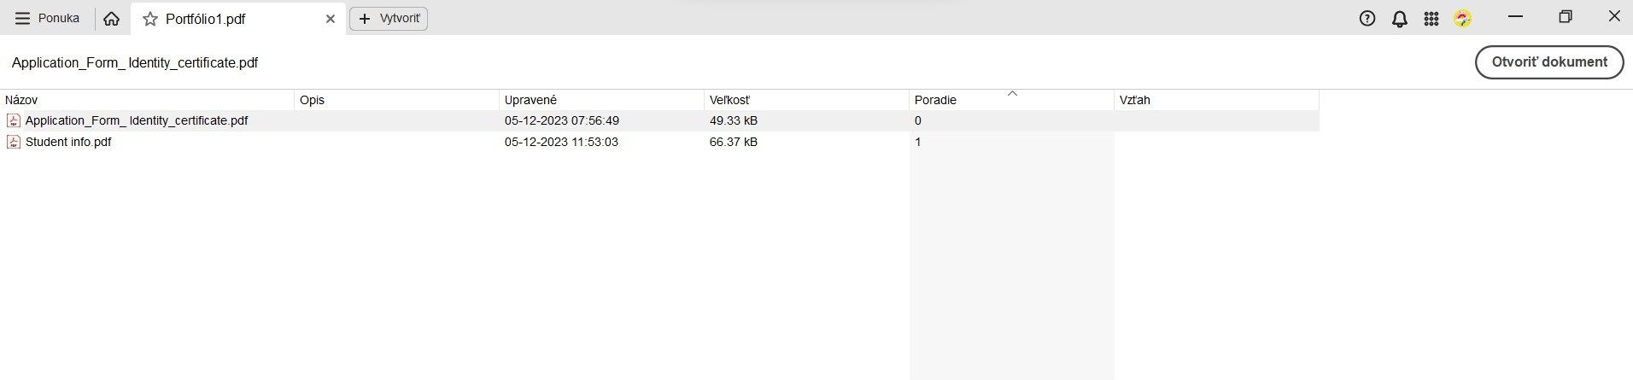Click PDF icon of Student info file
Viewport: 1633px width, 380px height.
pos(14,143)
